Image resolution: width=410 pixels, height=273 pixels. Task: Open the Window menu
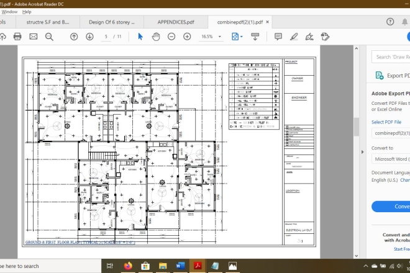tap(9, 12)
